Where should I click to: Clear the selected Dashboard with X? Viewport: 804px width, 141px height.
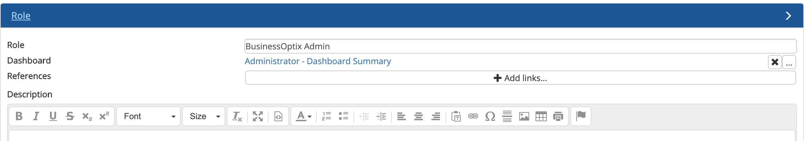coord(775,62)
